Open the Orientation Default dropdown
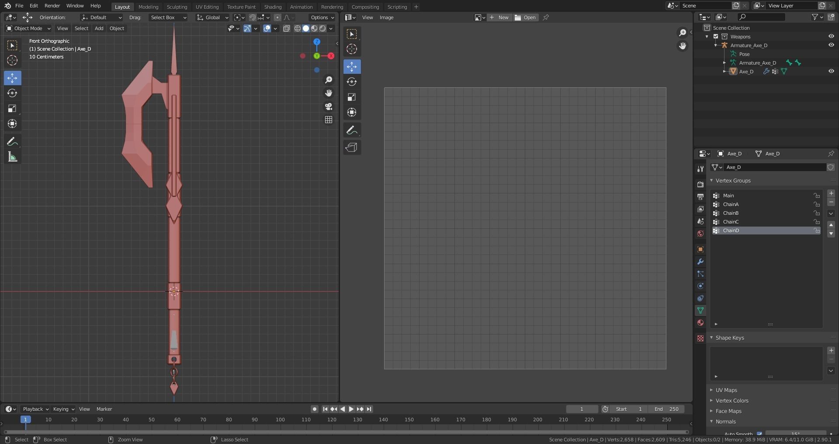 101,17
